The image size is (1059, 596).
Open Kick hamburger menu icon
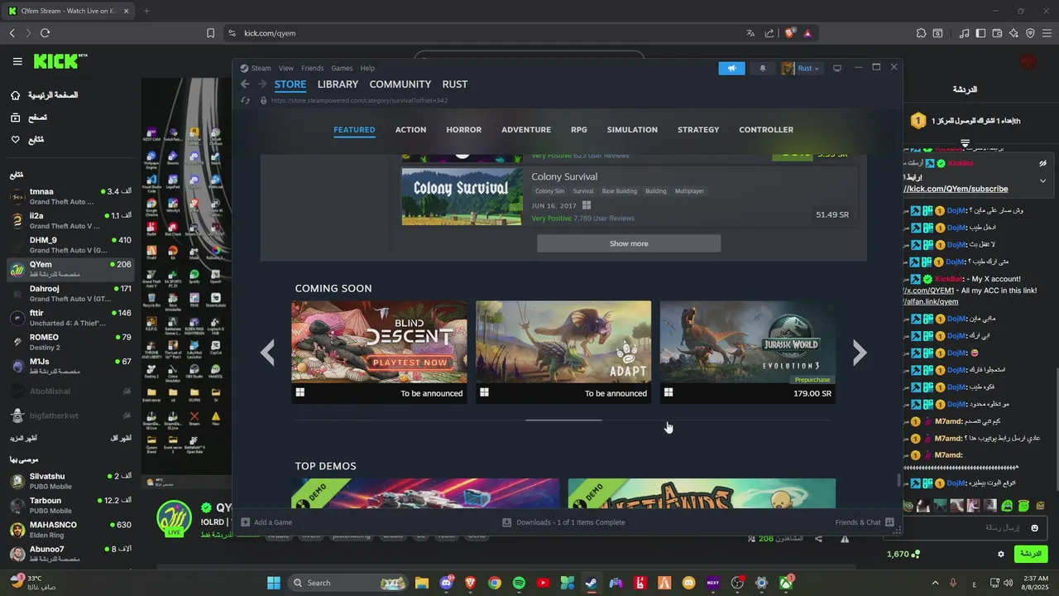[17, 61]
